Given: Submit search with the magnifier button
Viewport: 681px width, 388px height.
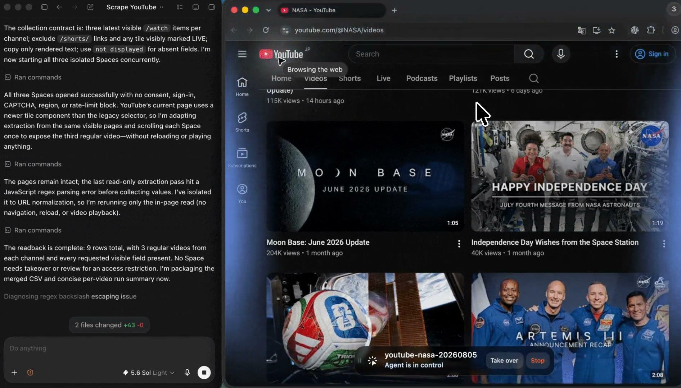Looking at the screenshot, I should [x=529, y=54].
